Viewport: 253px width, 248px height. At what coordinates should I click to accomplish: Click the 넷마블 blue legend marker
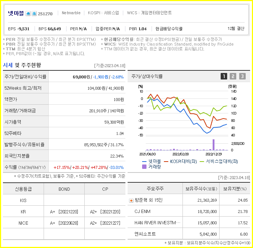(x=144, y=162)
